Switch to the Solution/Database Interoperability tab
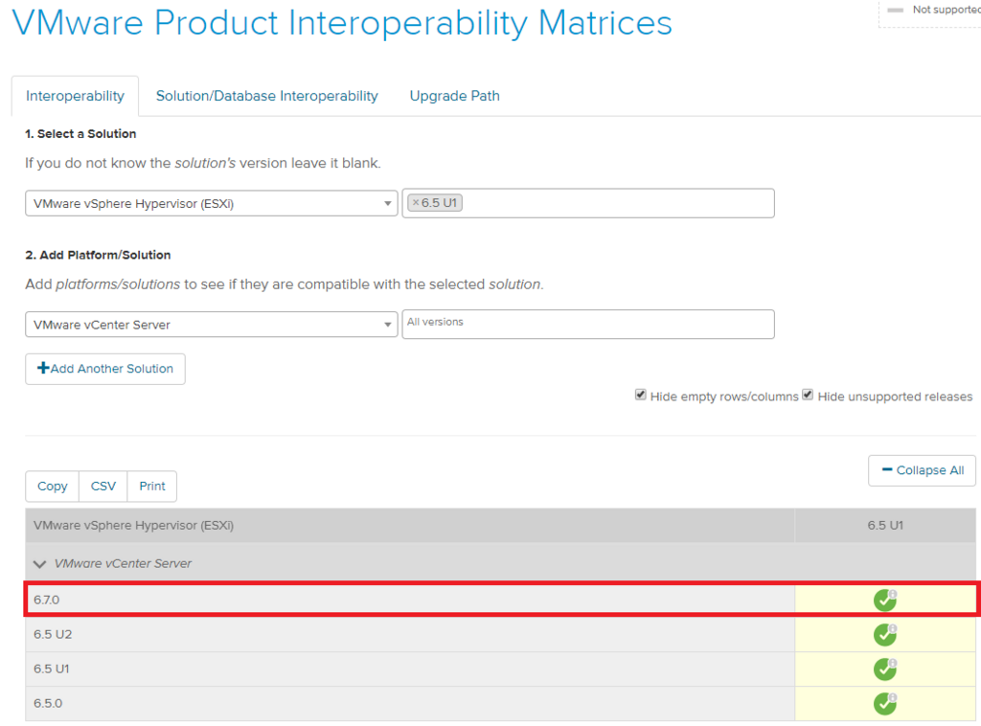The width and height of the screenshot is (981, 726). [266, 96]
